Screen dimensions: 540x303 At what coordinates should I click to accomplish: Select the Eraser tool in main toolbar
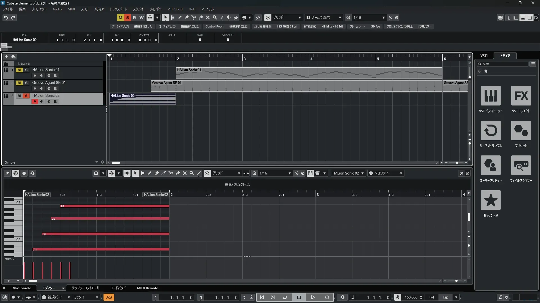pyautogui.click(x=187, y=17)
